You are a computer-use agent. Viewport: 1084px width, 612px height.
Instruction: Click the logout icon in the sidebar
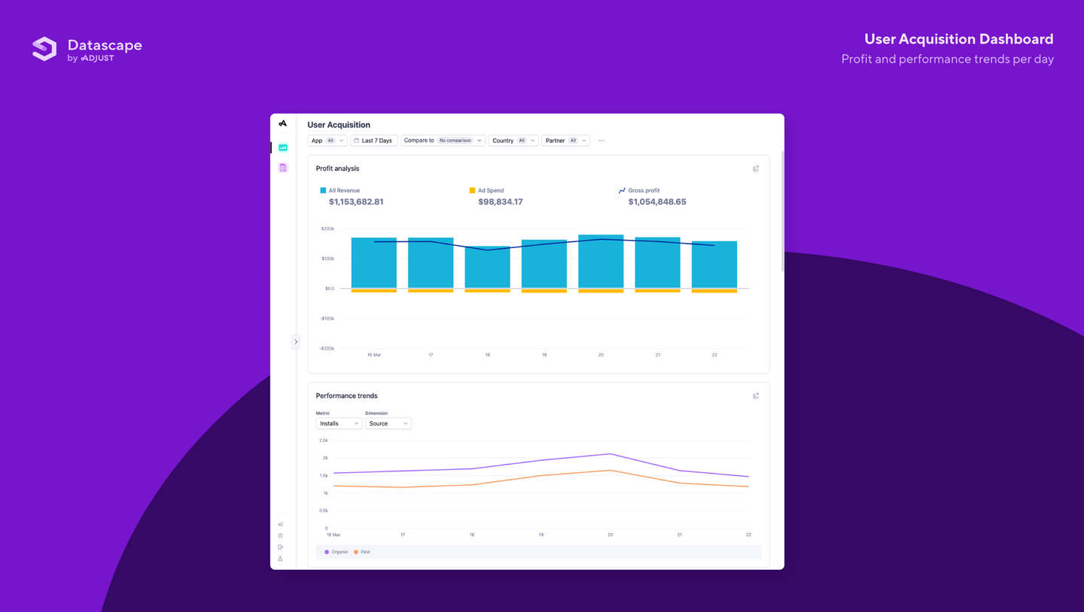pos(281,547)
